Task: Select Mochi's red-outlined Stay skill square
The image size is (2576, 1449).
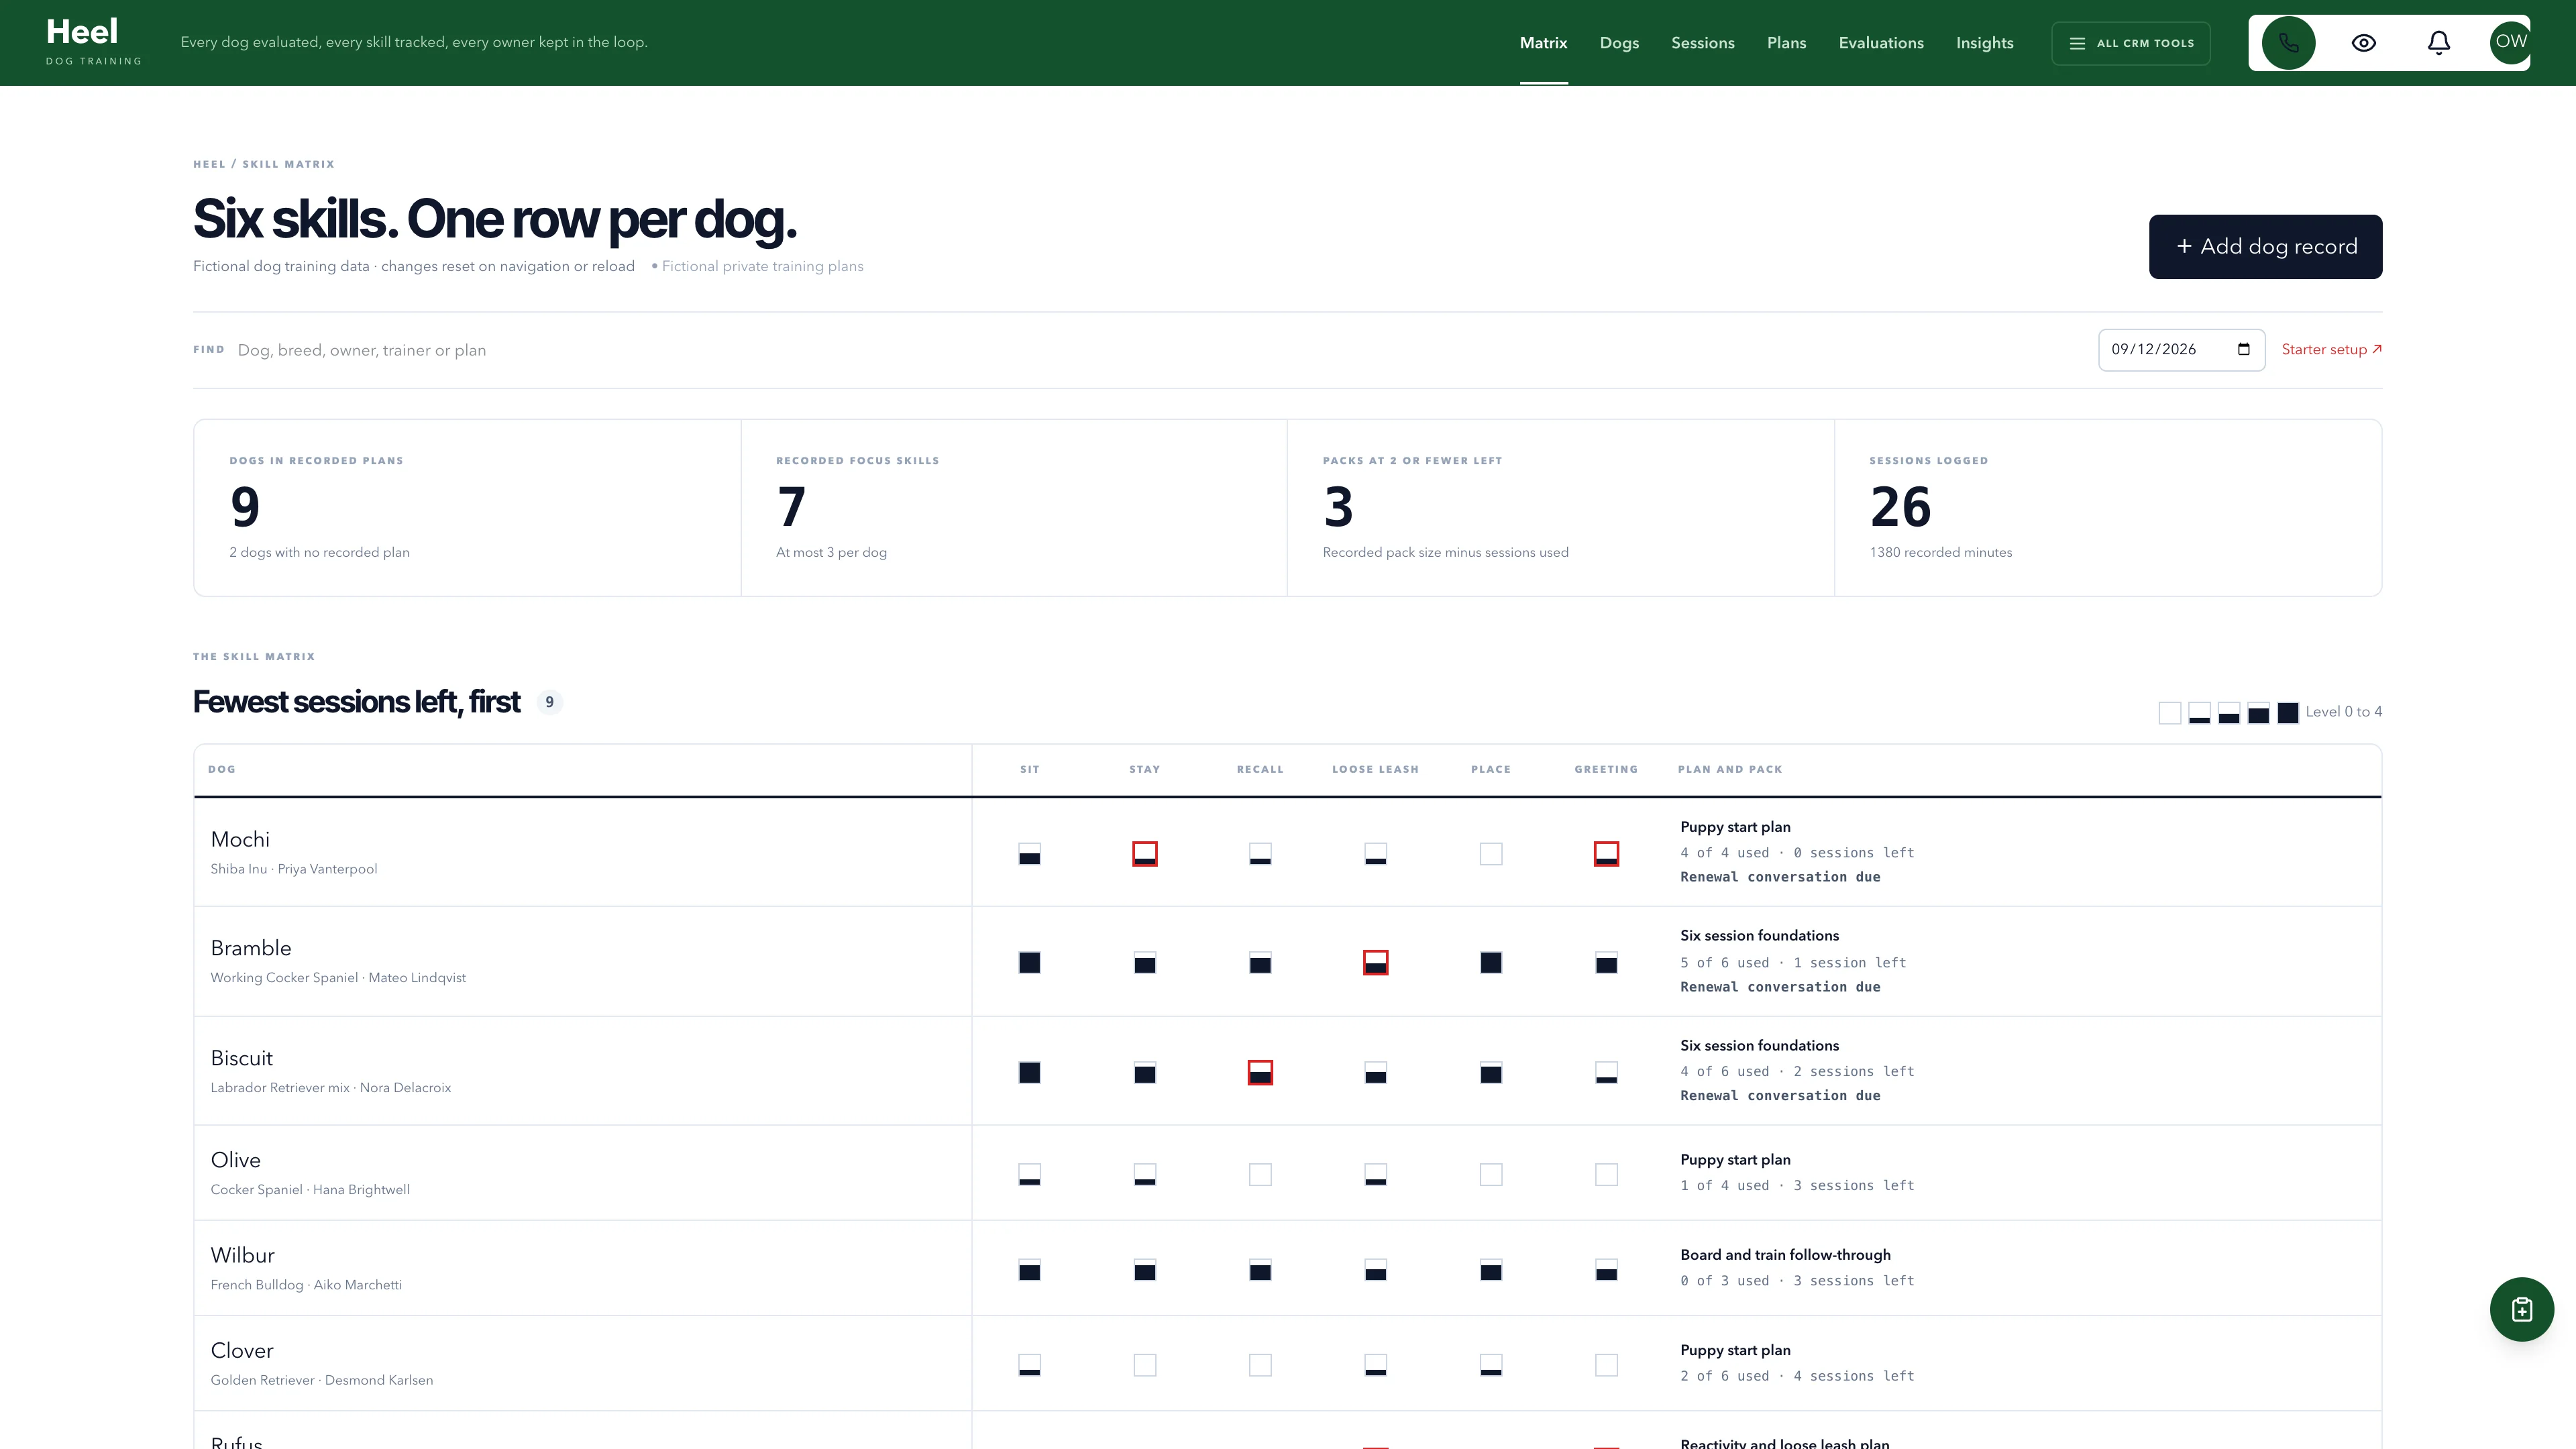Action: click(1145, 854)
